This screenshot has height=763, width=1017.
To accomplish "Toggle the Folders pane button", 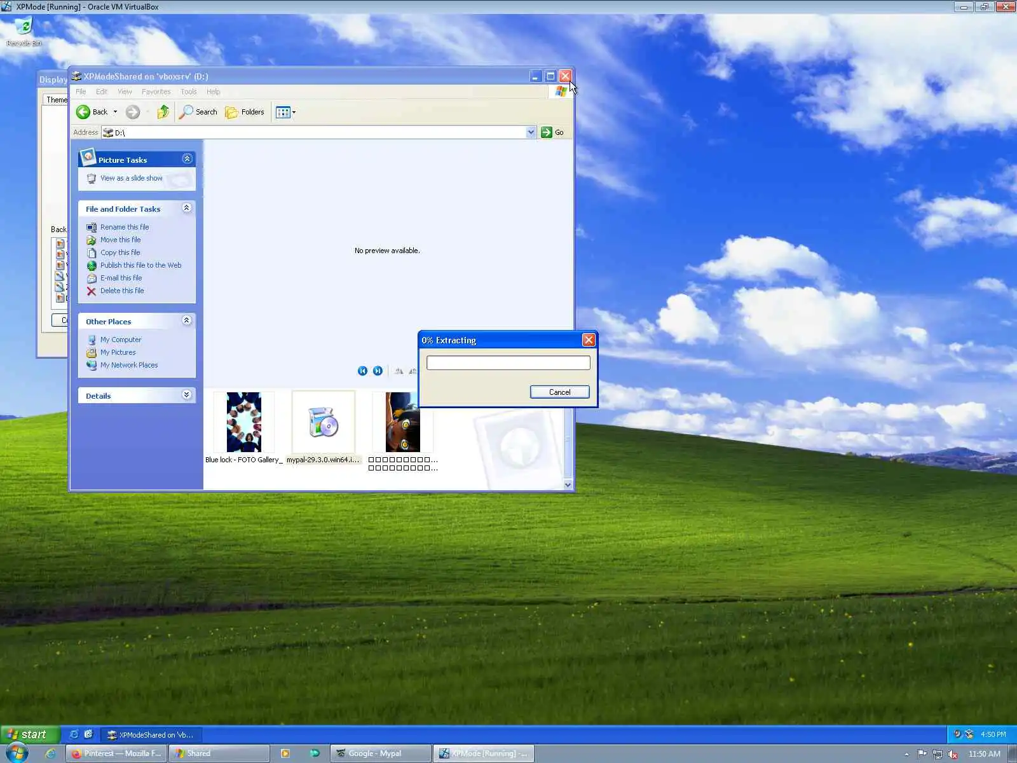I will tap(245, 112).
